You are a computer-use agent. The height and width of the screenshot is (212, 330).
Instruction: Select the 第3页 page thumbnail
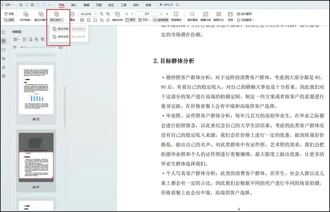36,90
